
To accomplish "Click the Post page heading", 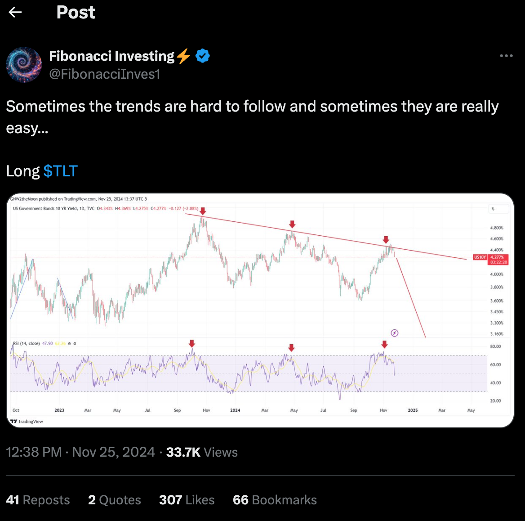I will [76, 13].
